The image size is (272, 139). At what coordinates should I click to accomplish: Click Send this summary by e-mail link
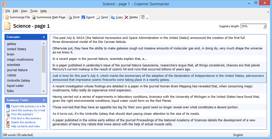(x=28, y=110)
